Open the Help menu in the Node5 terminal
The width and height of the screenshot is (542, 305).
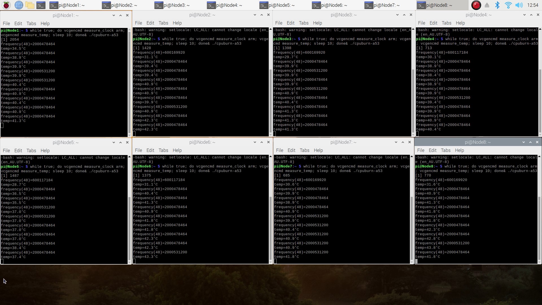point(45,151)
